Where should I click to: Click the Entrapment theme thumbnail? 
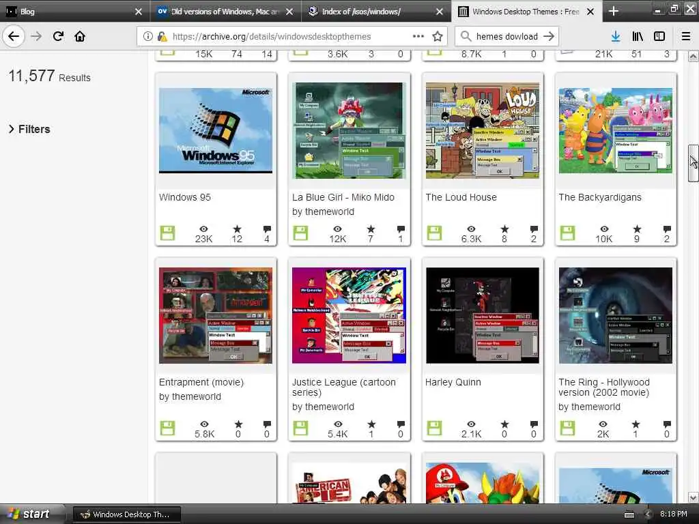[216, 315]
